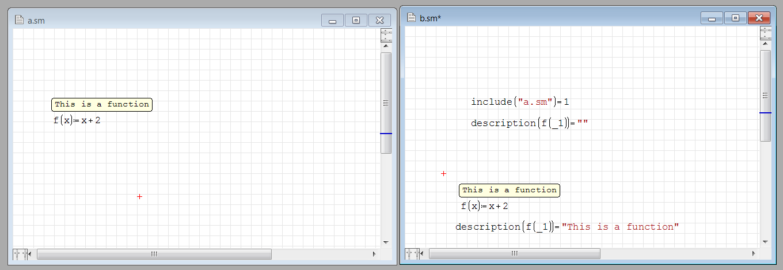The image size is (783, 270).
Task: Click the split handle above b.sm vertical scrollbar
Action: pyautogui.click(x=765, y=33)
